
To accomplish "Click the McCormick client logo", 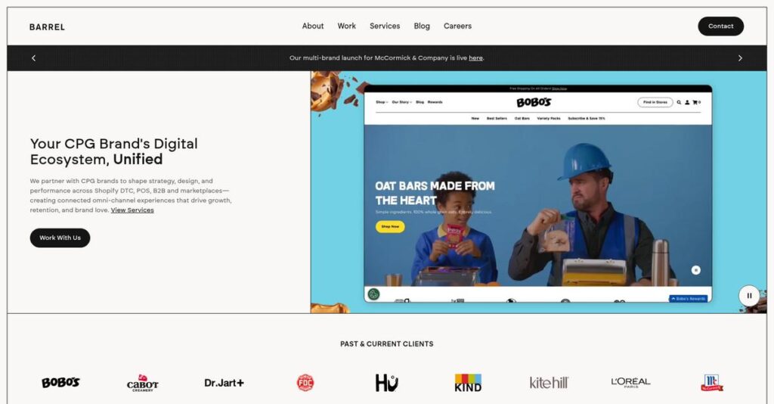I will [x=712, y=383].
